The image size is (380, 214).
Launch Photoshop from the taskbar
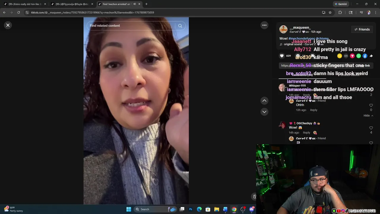click(x=191, y=209)
